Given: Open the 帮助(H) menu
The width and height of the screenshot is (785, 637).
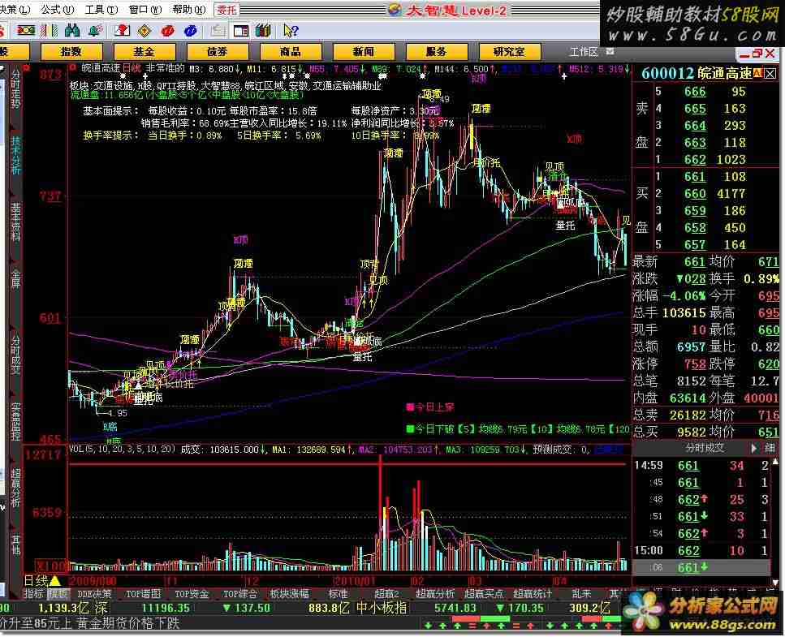Looking at the screenshot, I should [x=188, y=10].
